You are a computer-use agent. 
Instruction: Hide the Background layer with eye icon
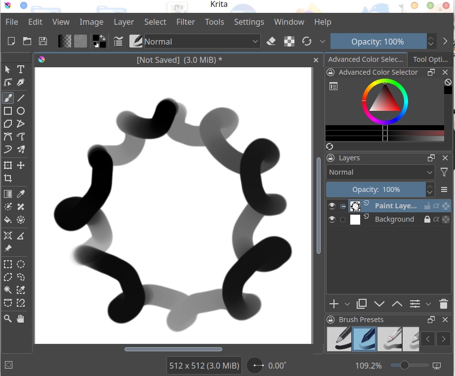332,219
